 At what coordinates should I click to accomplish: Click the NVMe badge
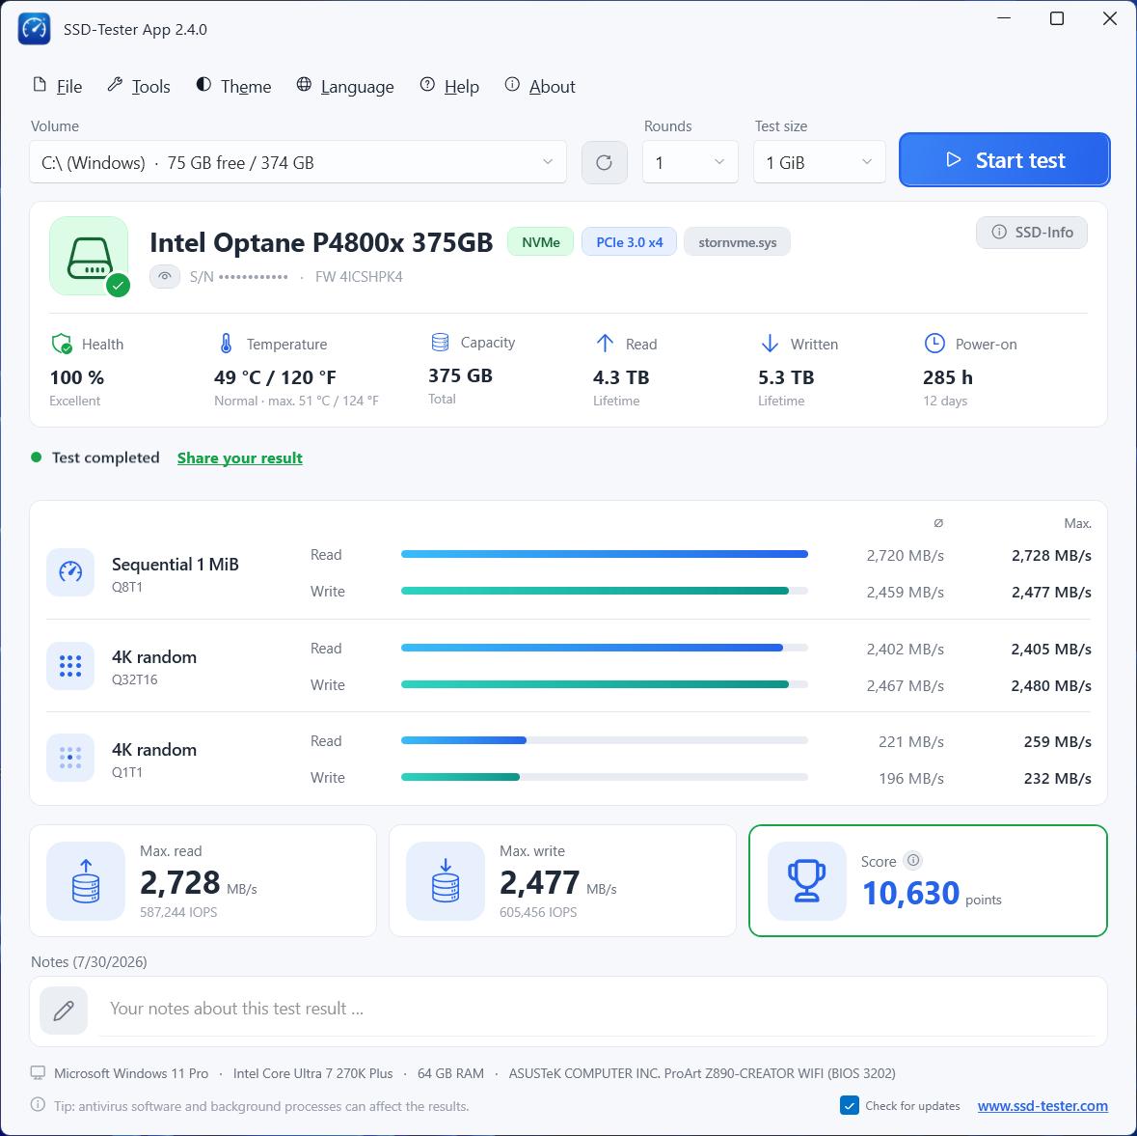[540, 241]
